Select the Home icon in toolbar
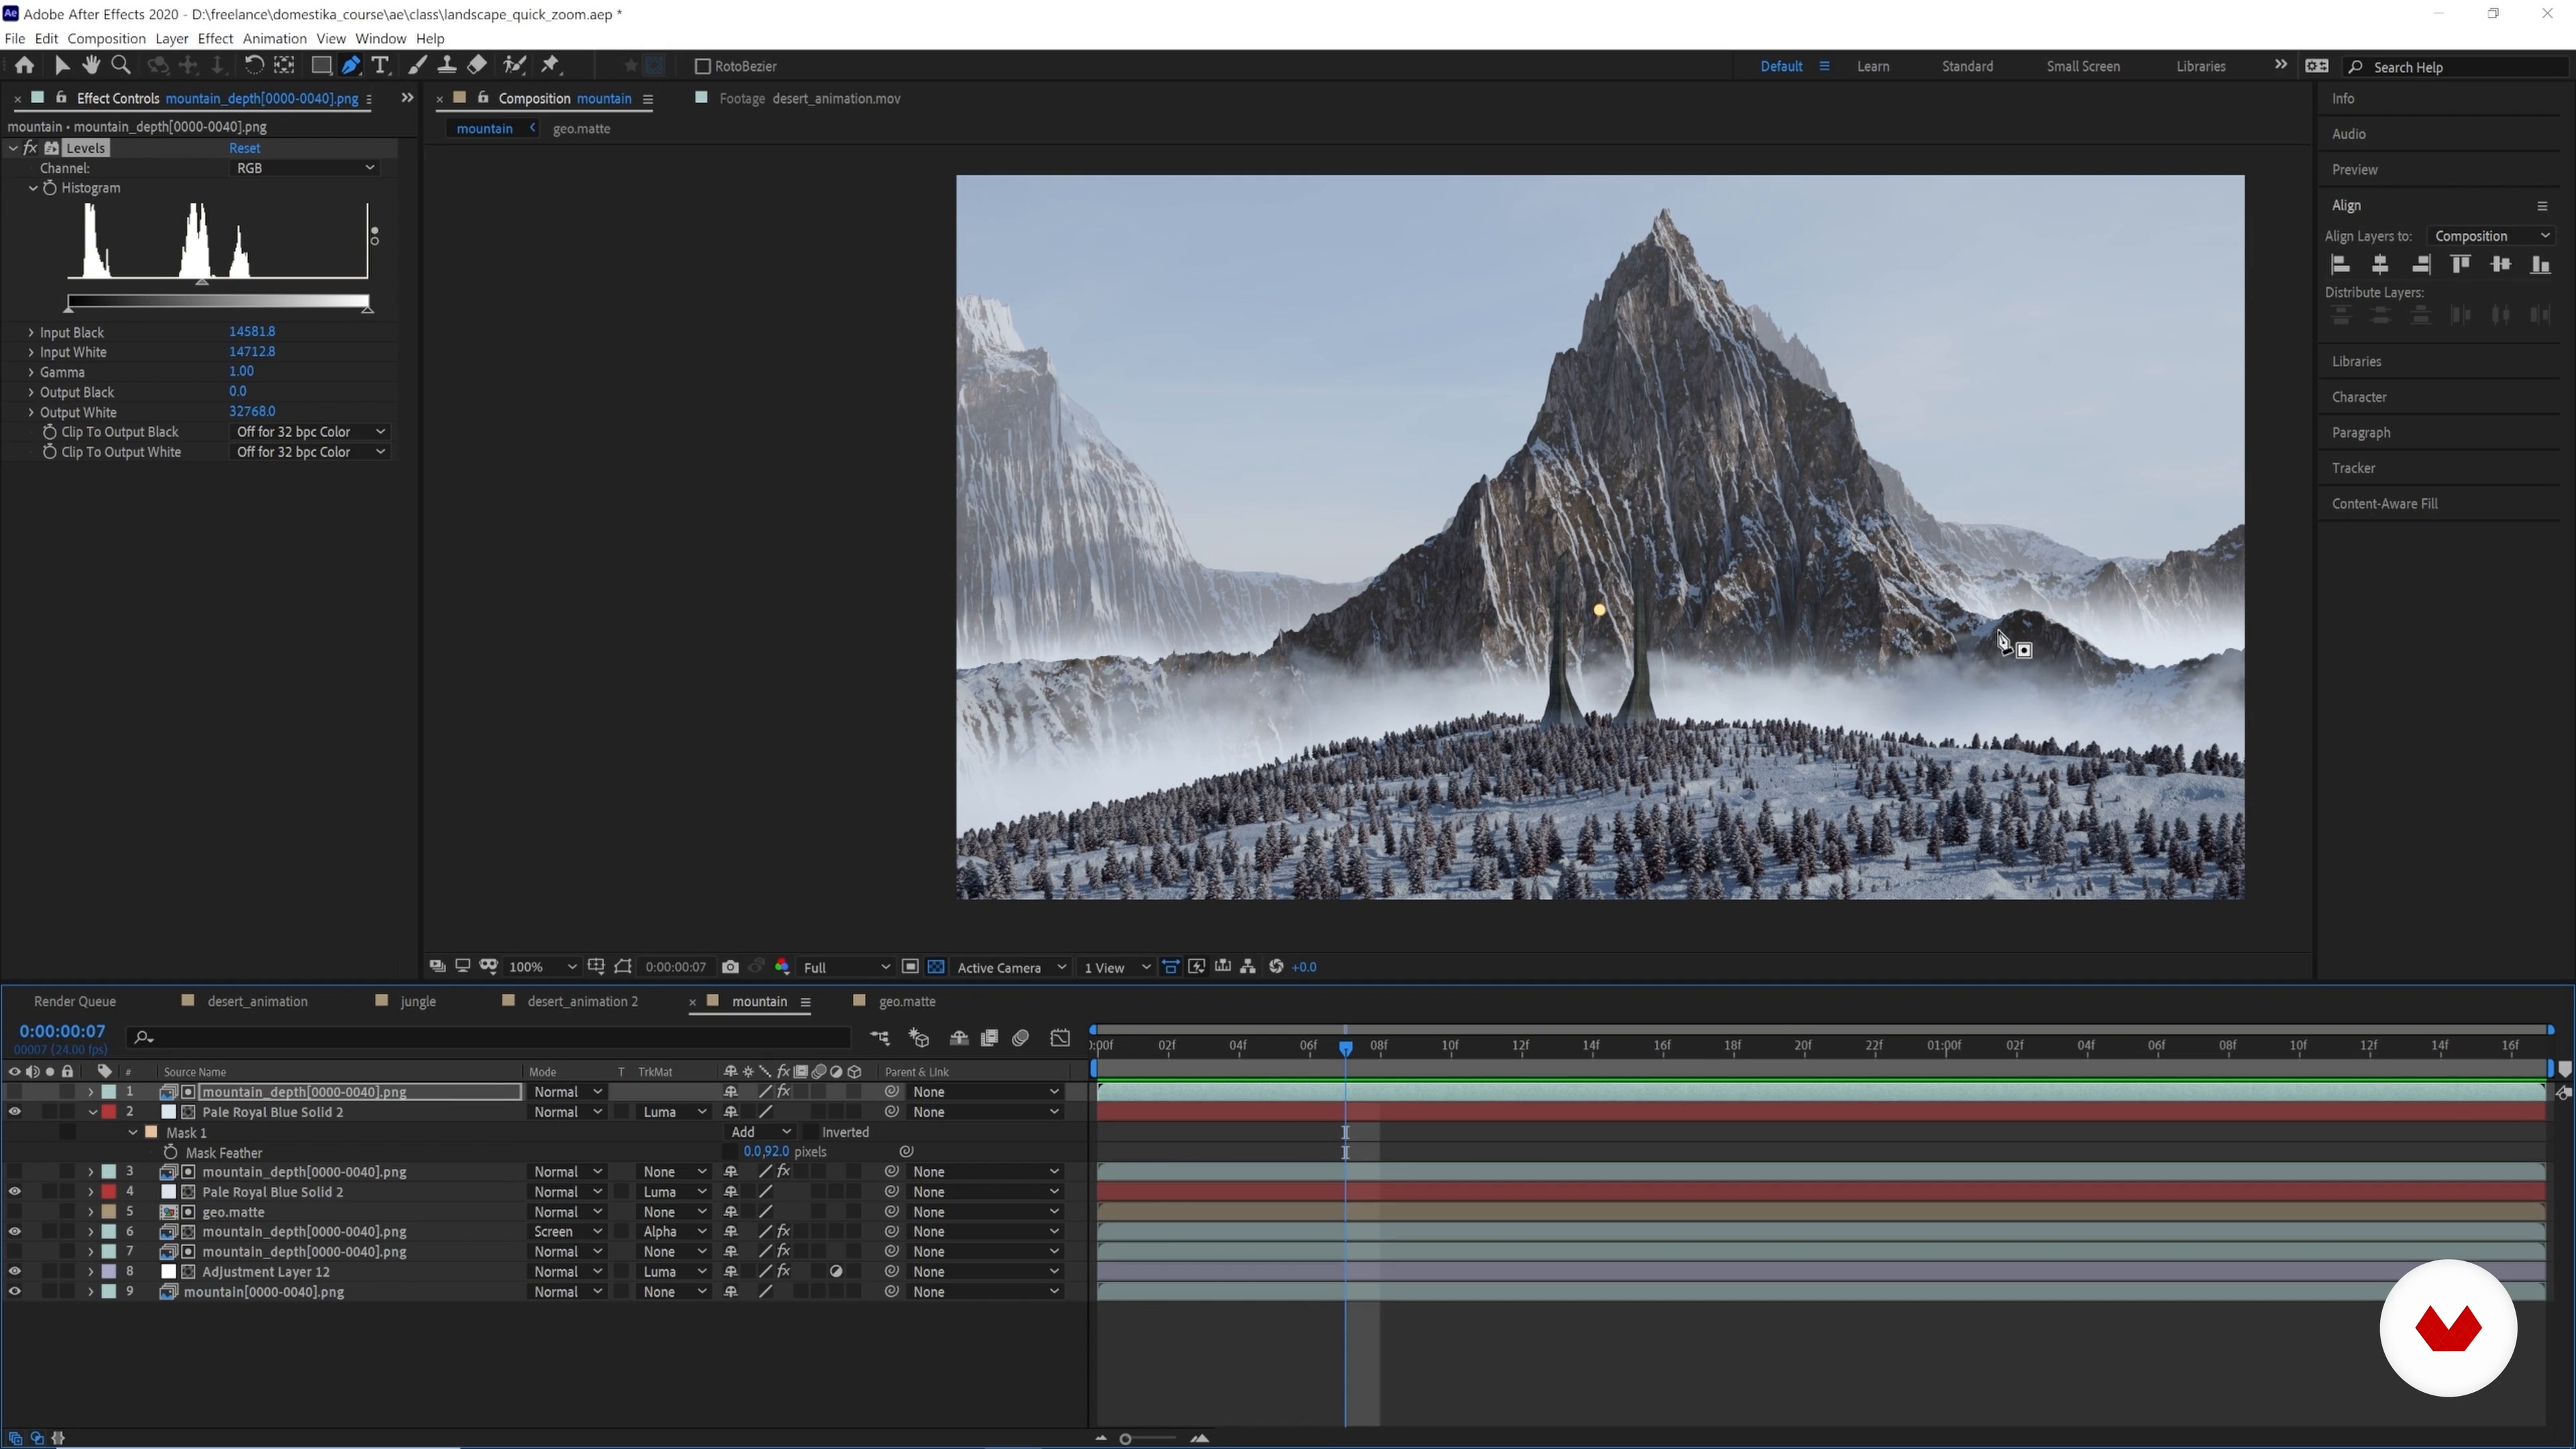This screenshot has width=2576, height=1449. [24, 65]
